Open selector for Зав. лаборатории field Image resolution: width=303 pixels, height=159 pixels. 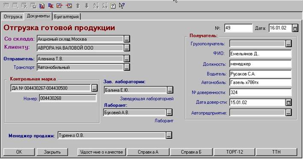click(170, 90)
